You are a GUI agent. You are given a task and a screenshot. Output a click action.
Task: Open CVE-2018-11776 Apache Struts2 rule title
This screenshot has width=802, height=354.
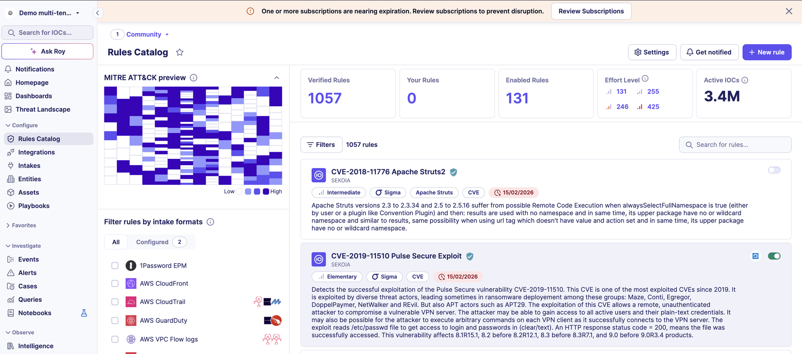pyautogui.click(x=388, y=172)
